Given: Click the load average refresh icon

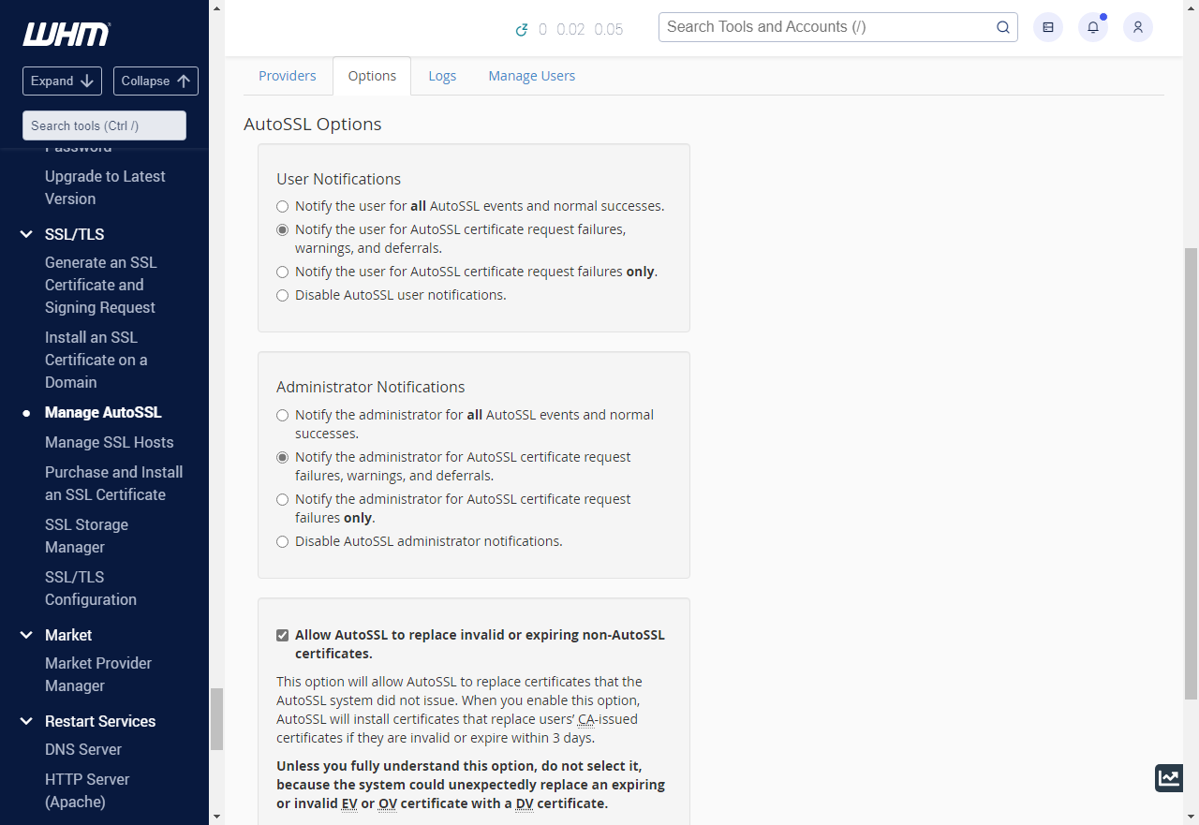Looking at the screenshot, I should (x=523, y=30).
